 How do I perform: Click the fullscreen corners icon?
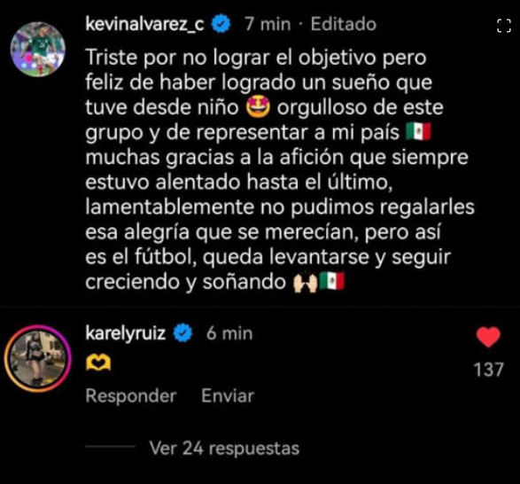[504, 26]
